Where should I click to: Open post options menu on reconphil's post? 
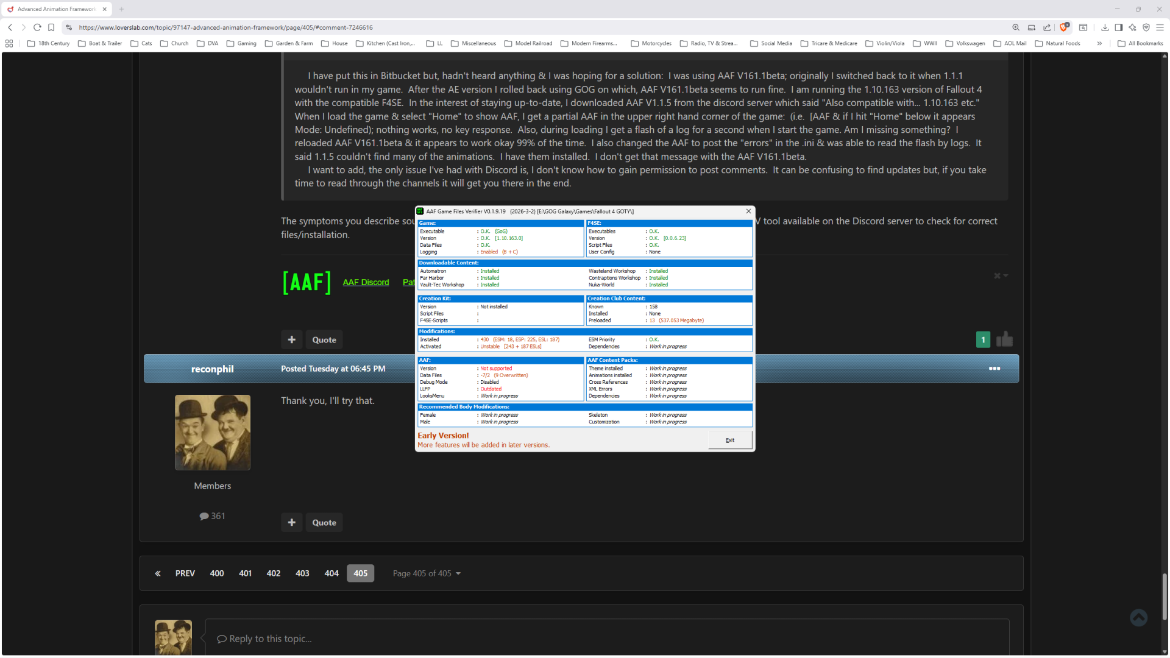coord(994,369)
